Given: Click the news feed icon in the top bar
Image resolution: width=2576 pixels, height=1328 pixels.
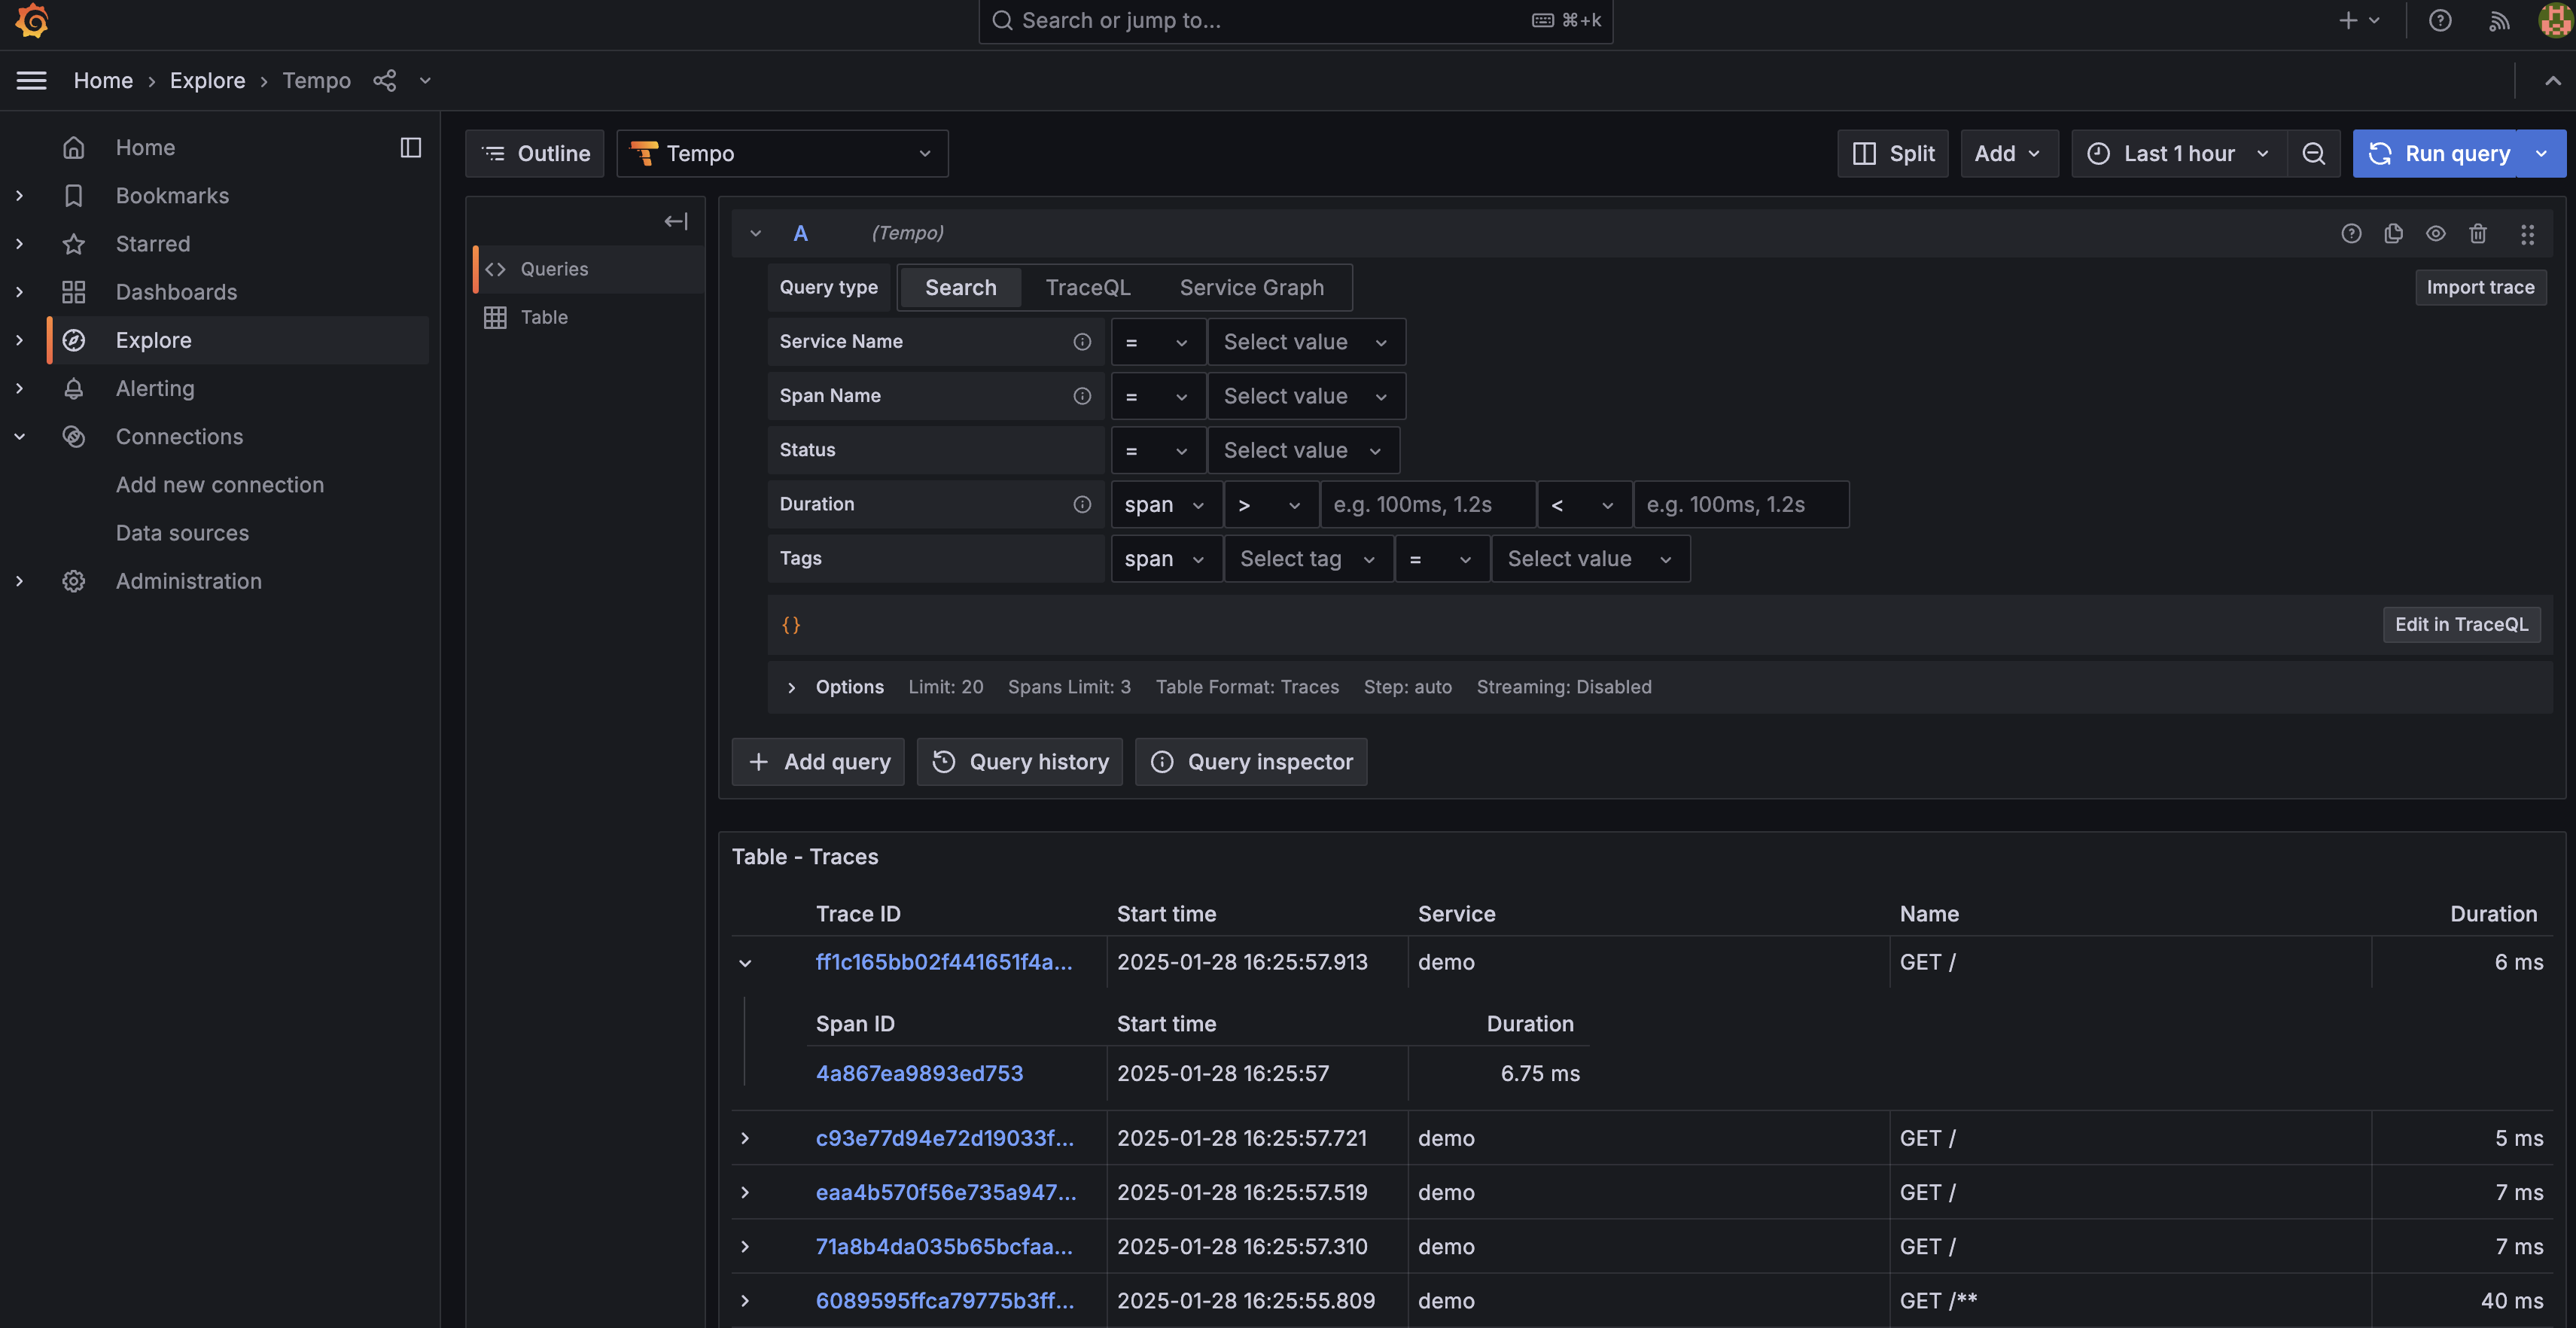Looking at the screenshot, I should 2498,20.
